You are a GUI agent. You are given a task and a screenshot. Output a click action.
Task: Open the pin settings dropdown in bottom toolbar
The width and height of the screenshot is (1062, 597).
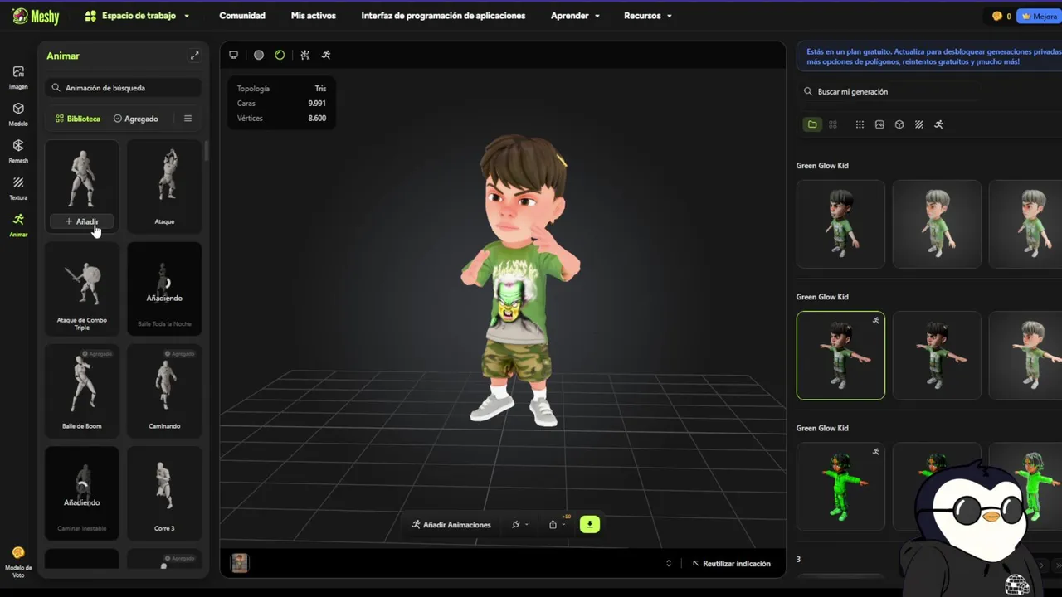[x=520, y=524]
